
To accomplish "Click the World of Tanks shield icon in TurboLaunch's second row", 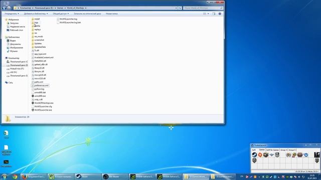I will coord(254,160).
